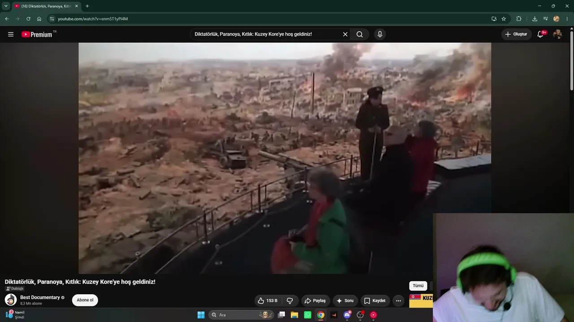Expand the tab search dropdown
Viewport: 574px width, 322px height.
coord(6,6)
